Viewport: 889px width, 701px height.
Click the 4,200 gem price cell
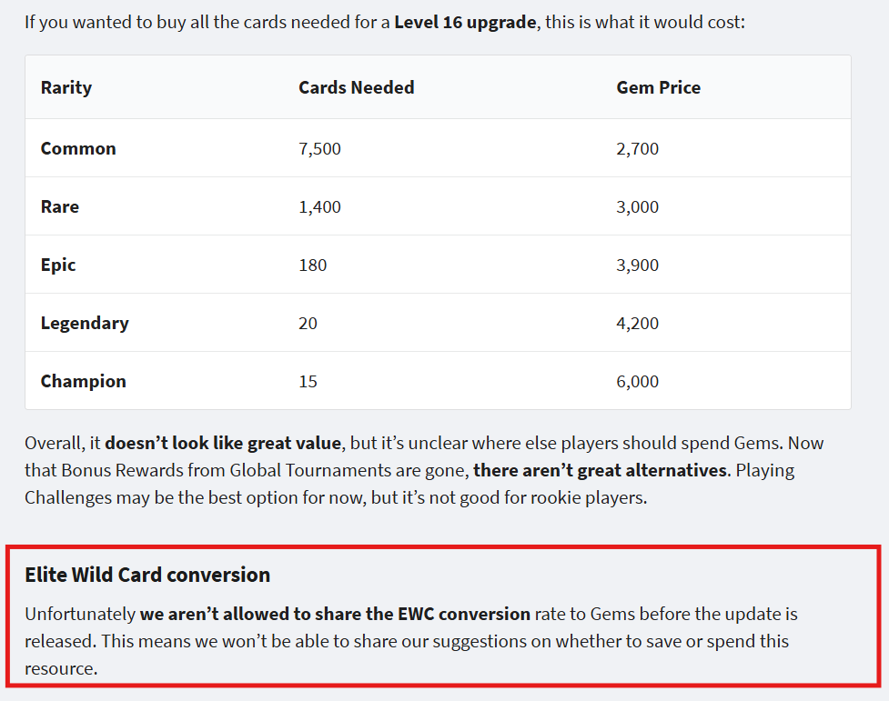point(637,323)
